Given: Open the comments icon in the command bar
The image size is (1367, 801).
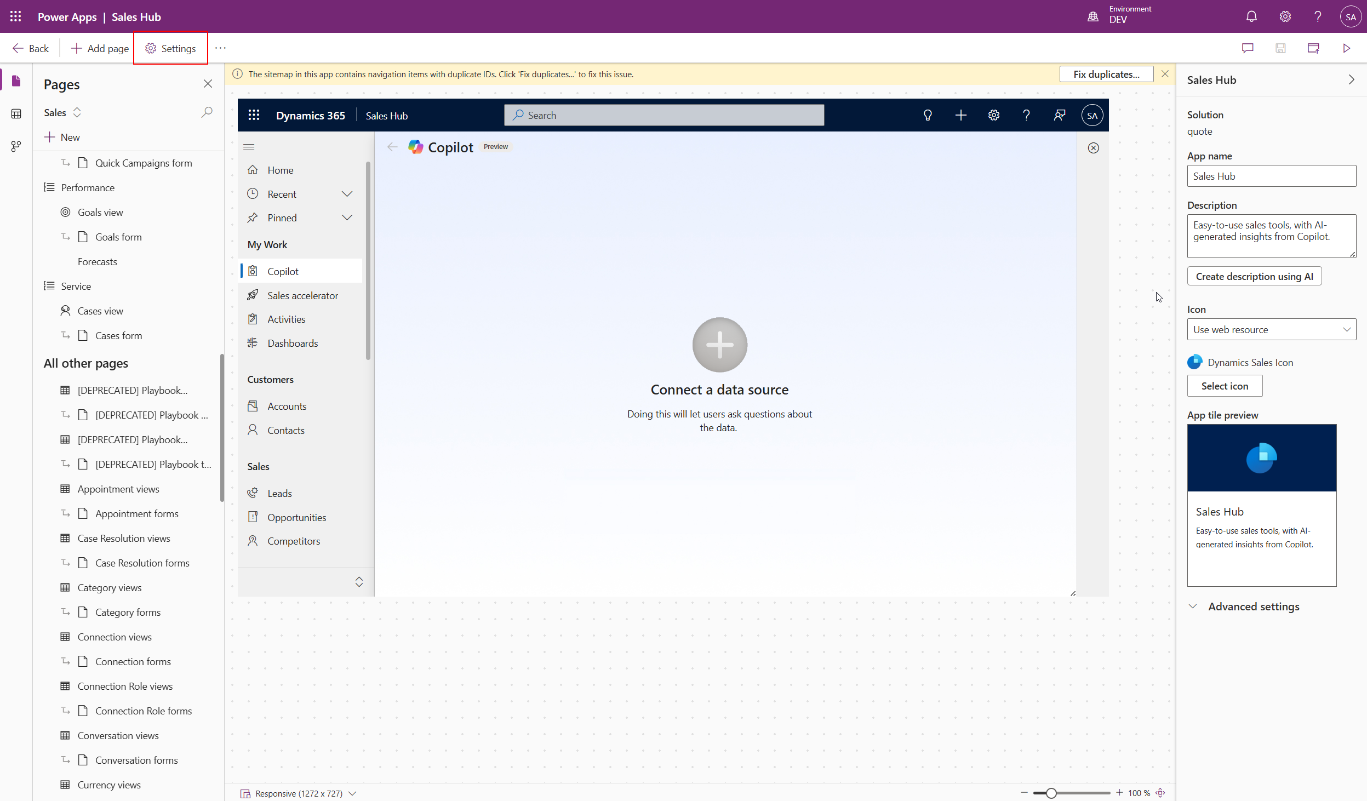Looking at the screenshot, I should click(x=1248, y=48).
